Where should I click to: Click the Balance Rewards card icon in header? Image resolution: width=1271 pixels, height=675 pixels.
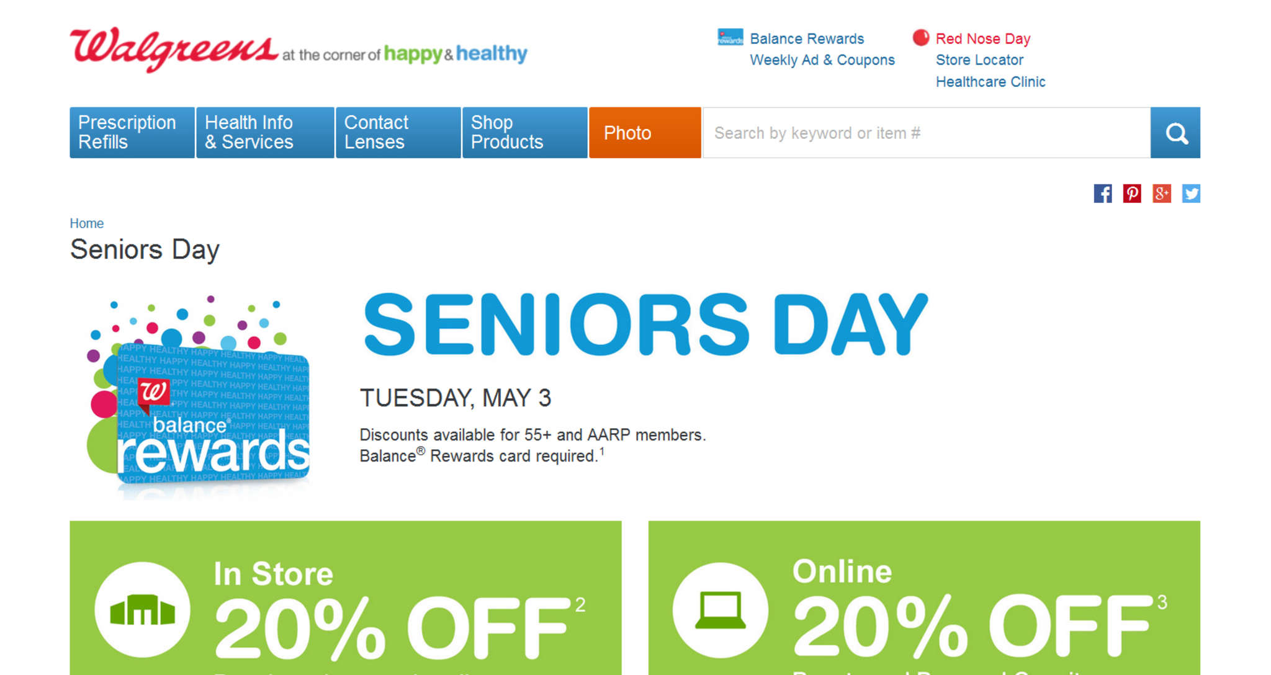point(730,37)
